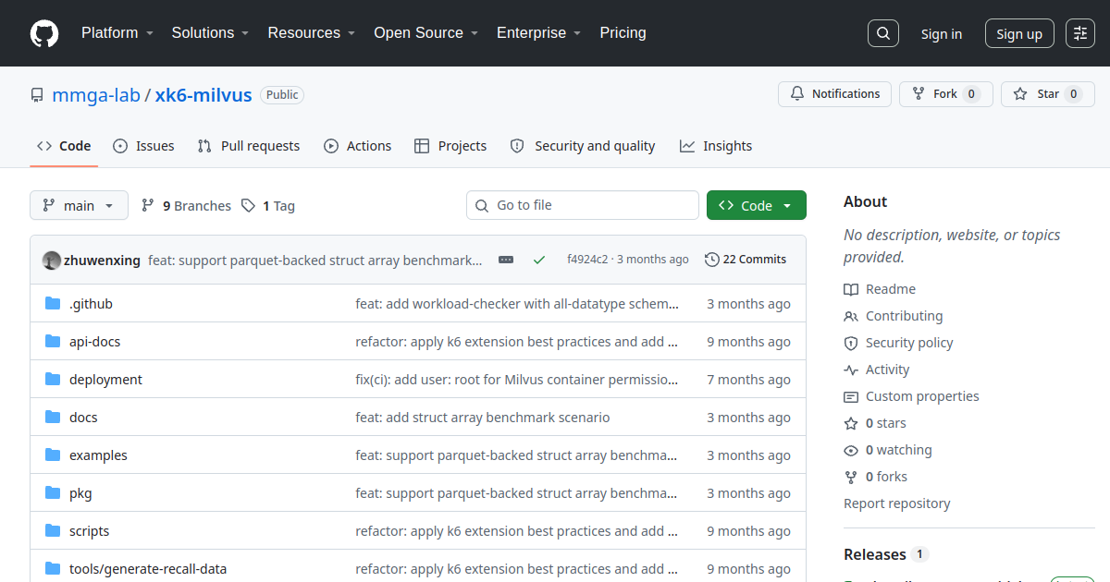Open the GitHub home logo
The image size is (1110, 582).
[44, 33]
